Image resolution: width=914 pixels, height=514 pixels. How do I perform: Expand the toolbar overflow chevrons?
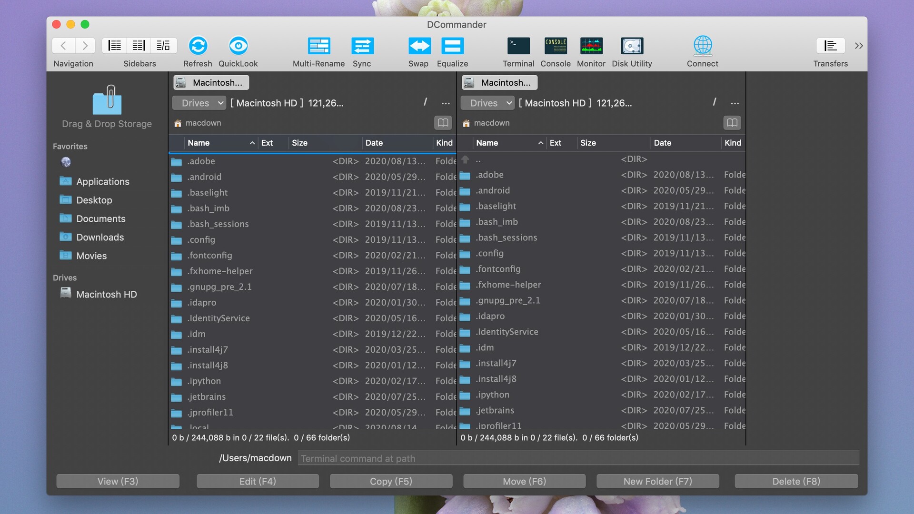pos(859,46)
